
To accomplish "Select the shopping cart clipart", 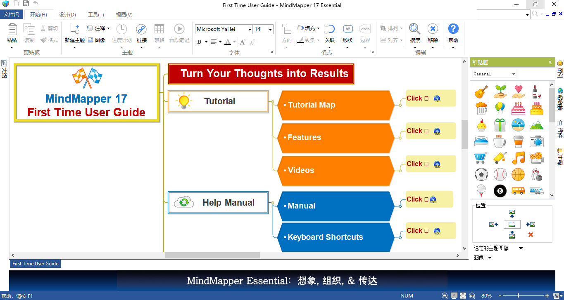I will pos(481,157).
